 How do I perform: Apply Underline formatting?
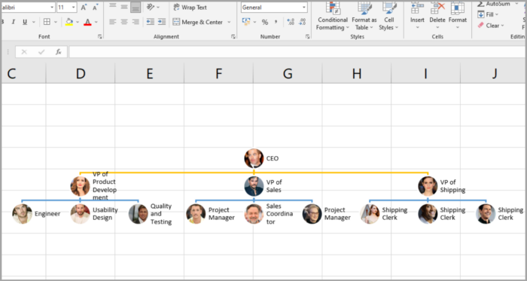pyautogui.click(x=25, y=22)
